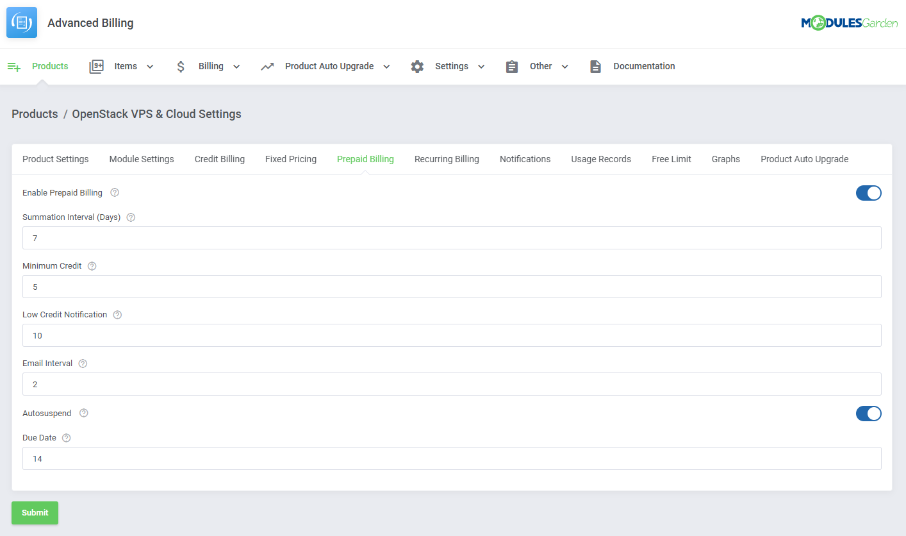The width and height of the screenshot is (906, 536).
Task: Open the Product Auto Upgrade settings tab
Action: click(x=805, y=159)
